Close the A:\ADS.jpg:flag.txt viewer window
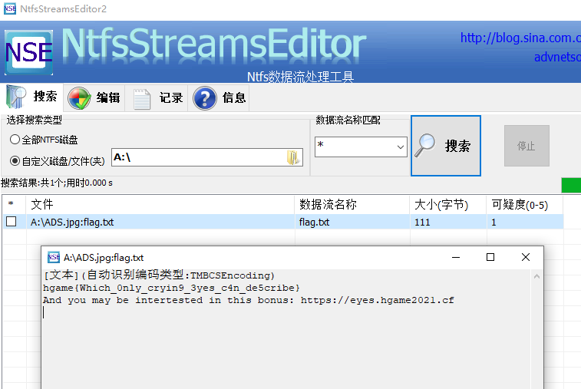581x389 pixels. pyautogui.click(x=526, y=257)
